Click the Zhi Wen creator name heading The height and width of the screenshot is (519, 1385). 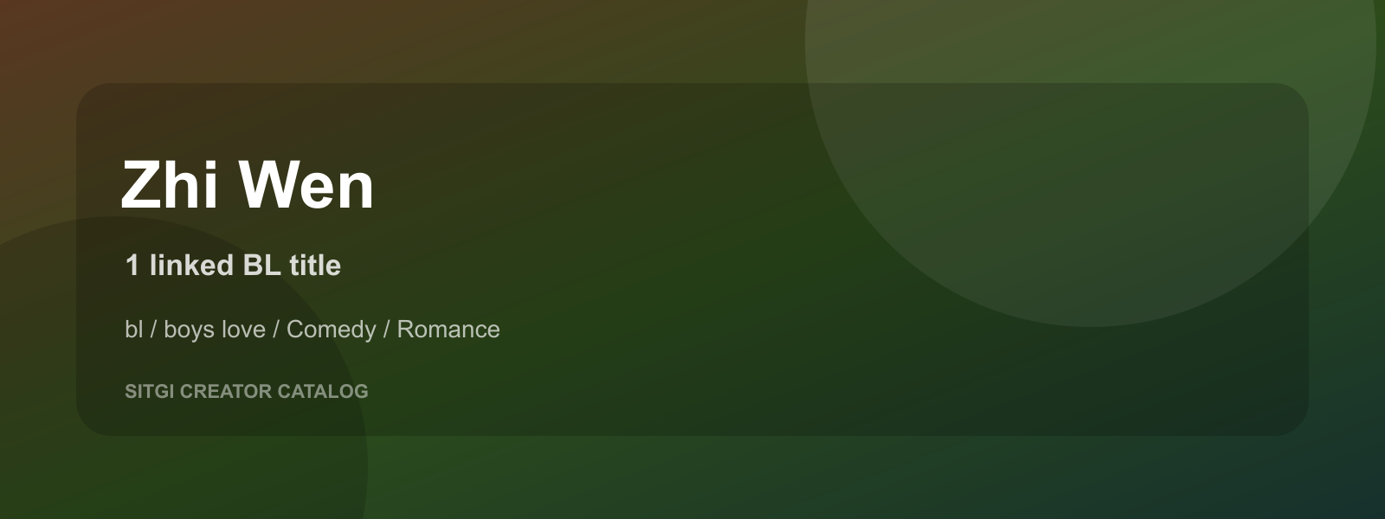point(248,185)
